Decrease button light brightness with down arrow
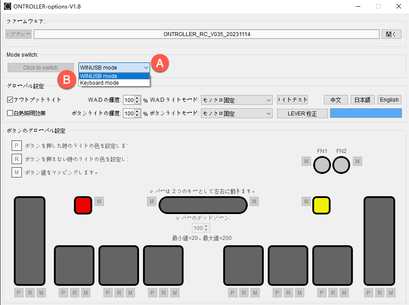Screen dimensions: 409x305 coord(138,115)
